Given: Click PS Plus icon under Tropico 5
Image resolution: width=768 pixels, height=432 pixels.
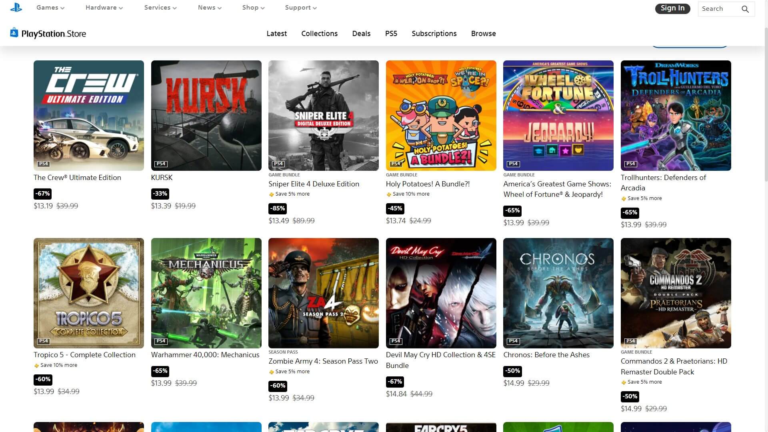Looking at the screenshot, I should [x=36, y=366].
